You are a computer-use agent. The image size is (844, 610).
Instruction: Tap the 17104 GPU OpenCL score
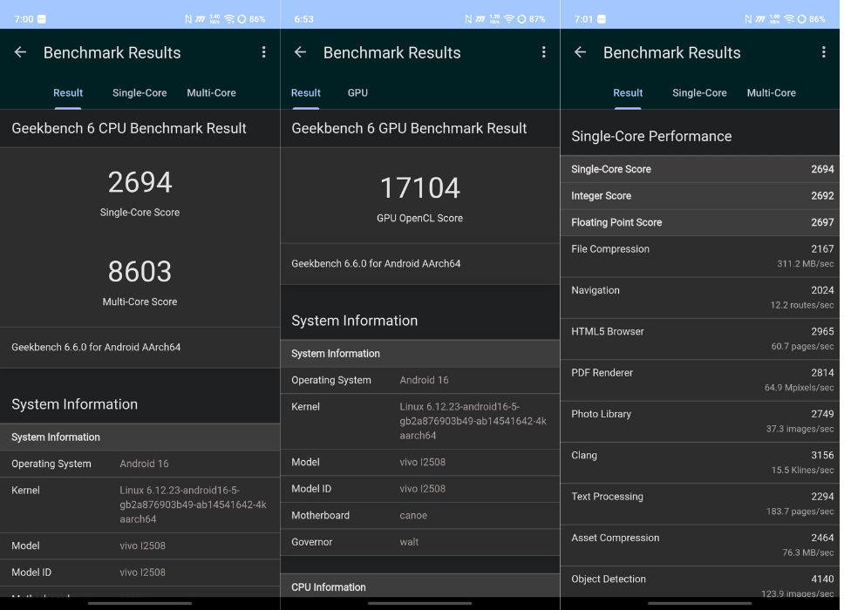[419, 188]
